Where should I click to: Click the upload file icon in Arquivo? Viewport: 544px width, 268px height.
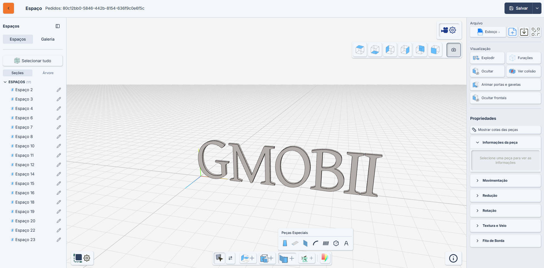coord(512,32)
